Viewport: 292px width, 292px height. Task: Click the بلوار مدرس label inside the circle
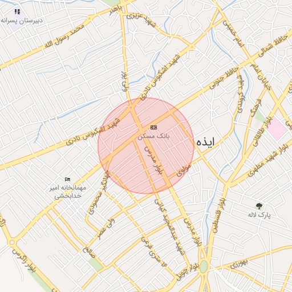click(x=154, y=161)
